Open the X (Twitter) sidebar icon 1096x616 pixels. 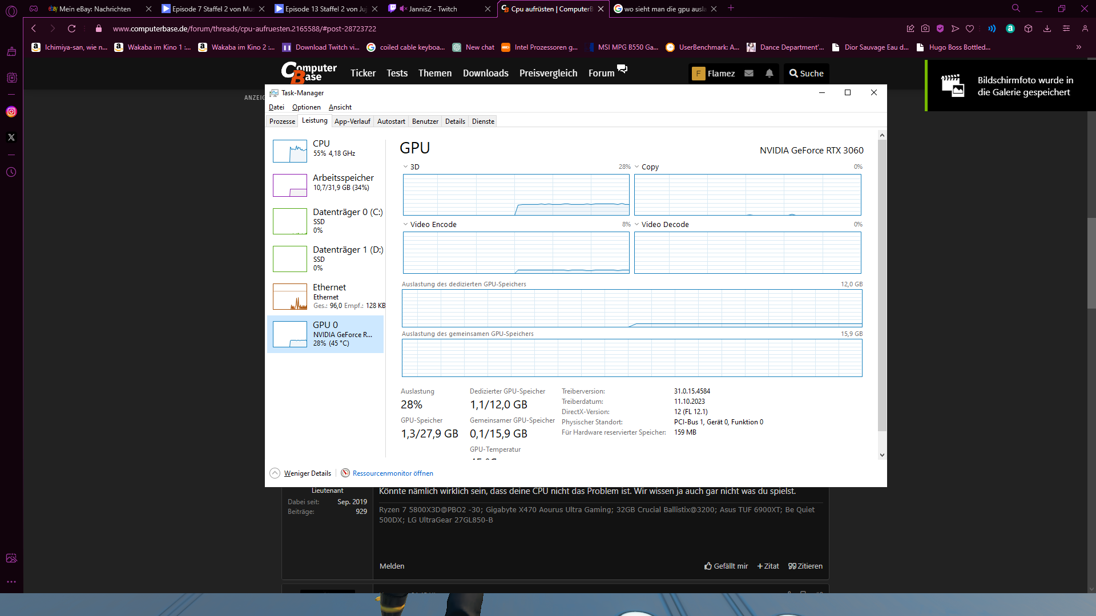click(x=11, y=137)
